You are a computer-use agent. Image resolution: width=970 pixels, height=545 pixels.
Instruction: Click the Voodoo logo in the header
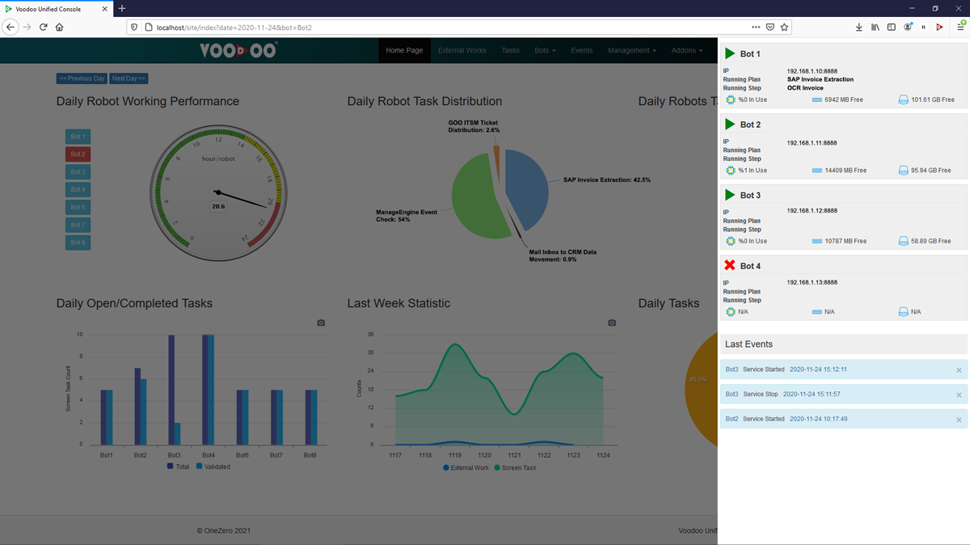pyautogui.click(x=237, y=49)
